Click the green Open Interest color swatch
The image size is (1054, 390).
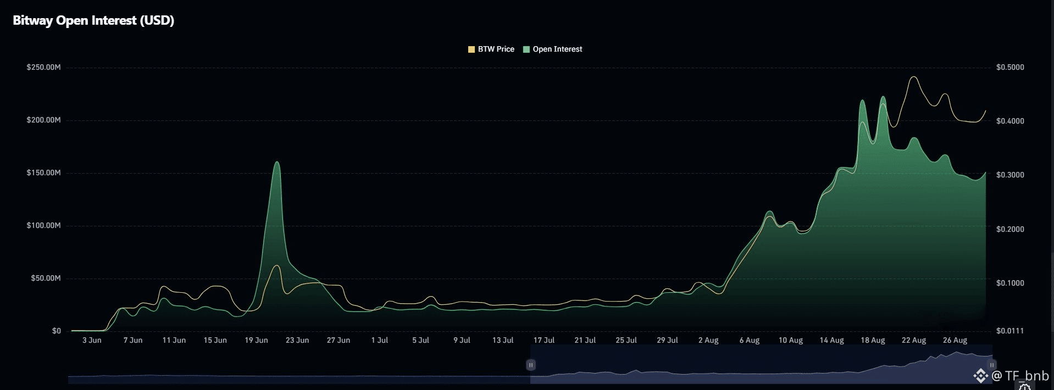[526, 49]
